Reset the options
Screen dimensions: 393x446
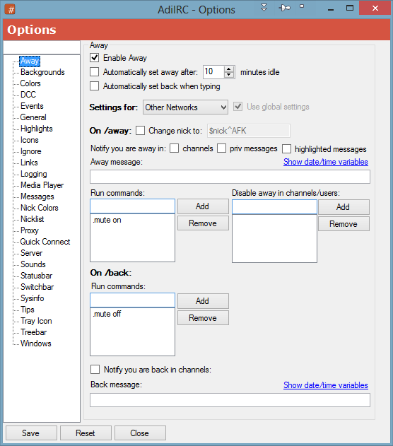pos(86,433)
